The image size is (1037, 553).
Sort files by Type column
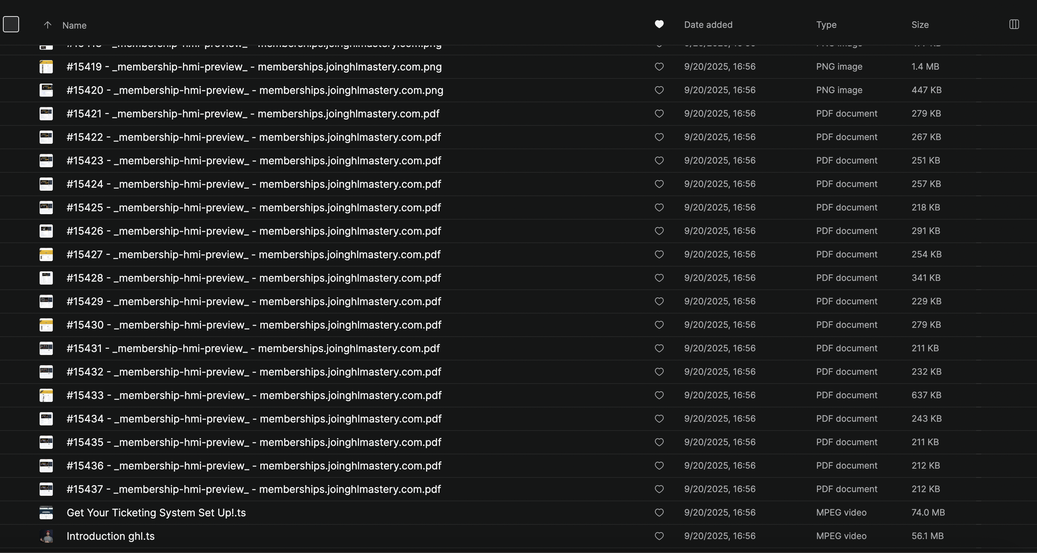[826, 25]
